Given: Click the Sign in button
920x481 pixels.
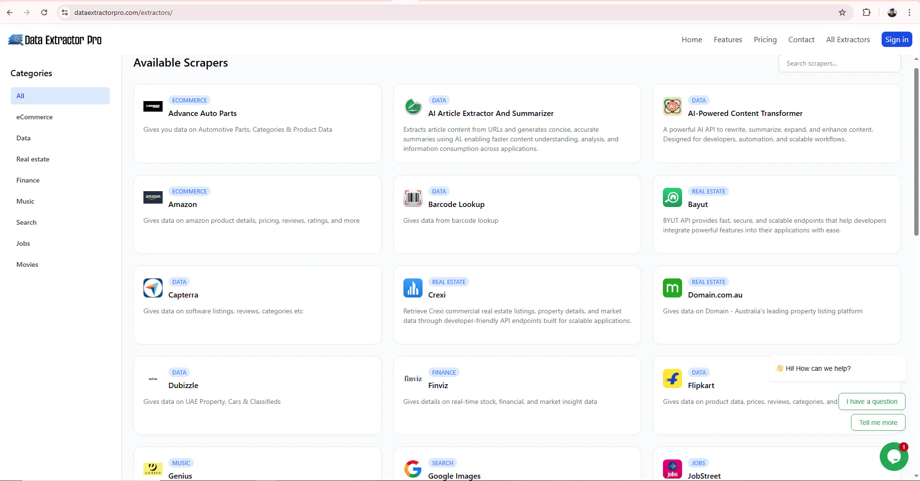Looking at the screenshot, I should pyautogui.click(x=896, y=40).
